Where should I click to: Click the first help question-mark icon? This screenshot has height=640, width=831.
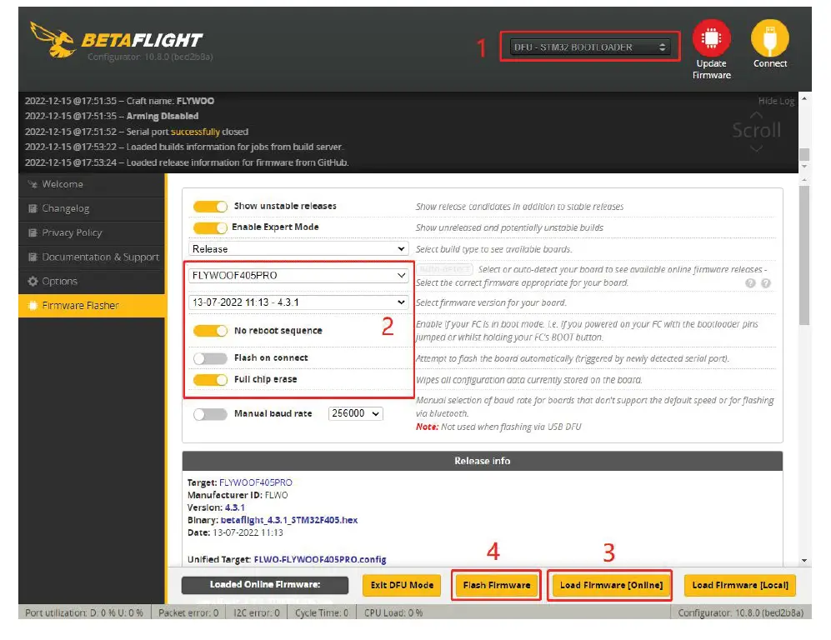point(750,283)
